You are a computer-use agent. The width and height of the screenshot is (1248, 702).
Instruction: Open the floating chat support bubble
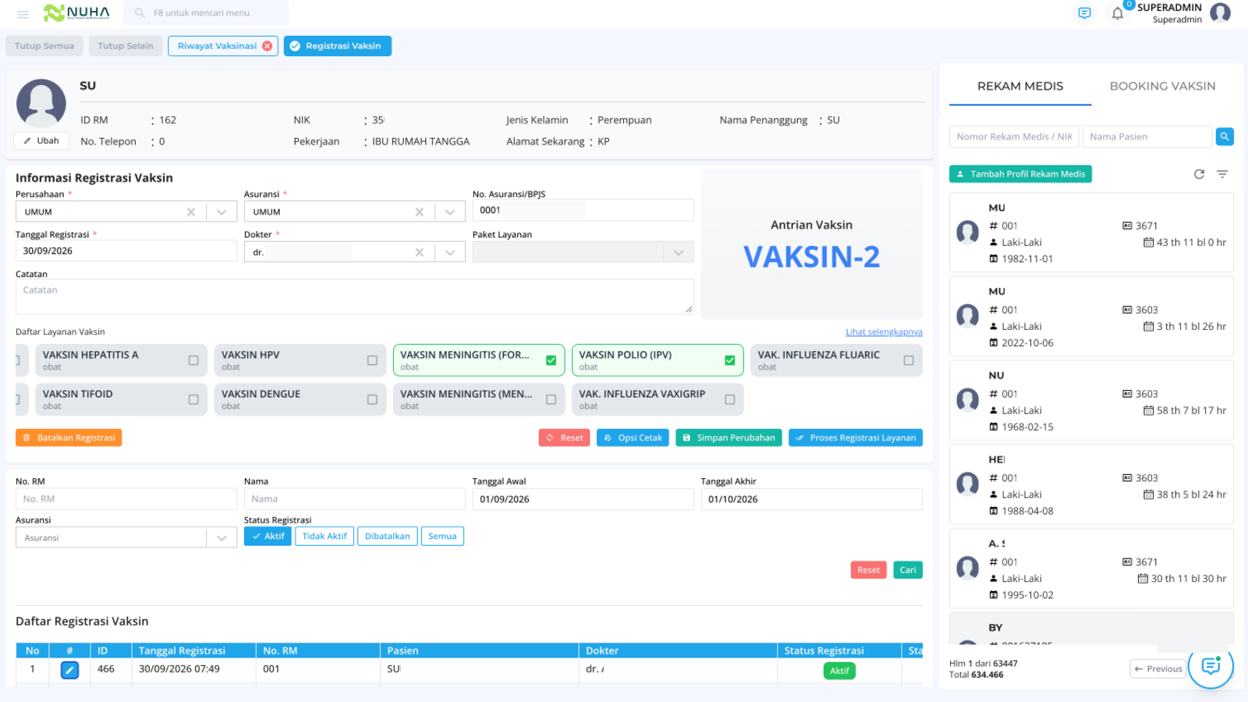point(1211,665)
